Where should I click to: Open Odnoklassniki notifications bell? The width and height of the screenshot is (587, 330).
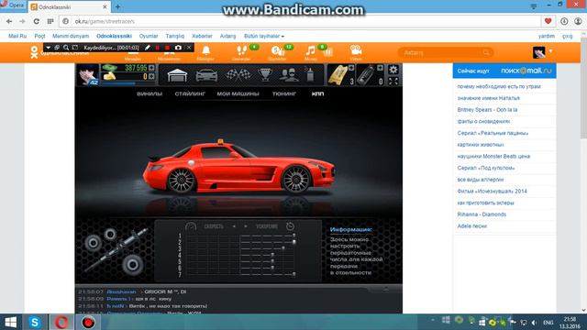pos(205,50)
